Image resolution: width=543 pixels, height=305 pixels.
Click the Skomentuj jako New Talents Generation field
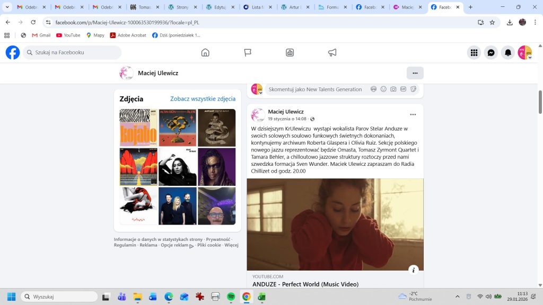316,89
